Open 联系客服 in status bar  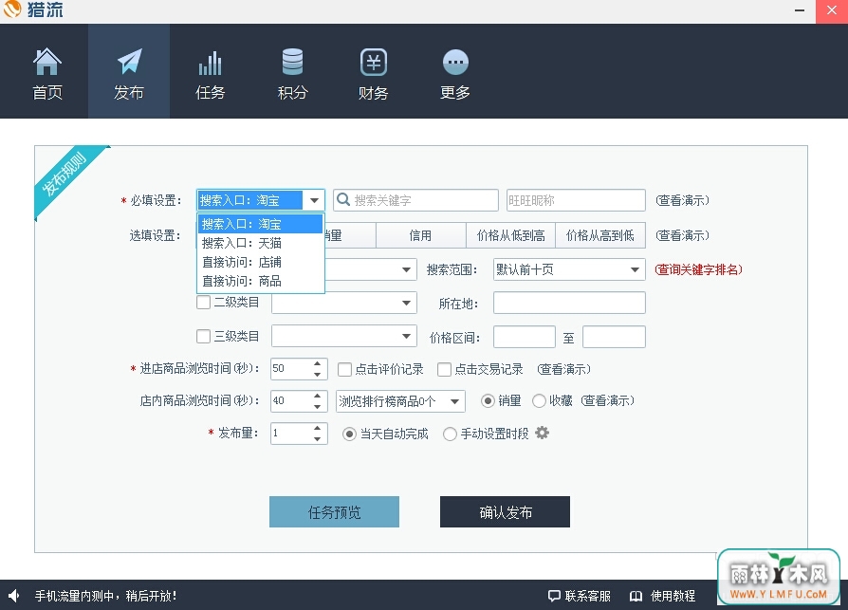tap(580, 596)
